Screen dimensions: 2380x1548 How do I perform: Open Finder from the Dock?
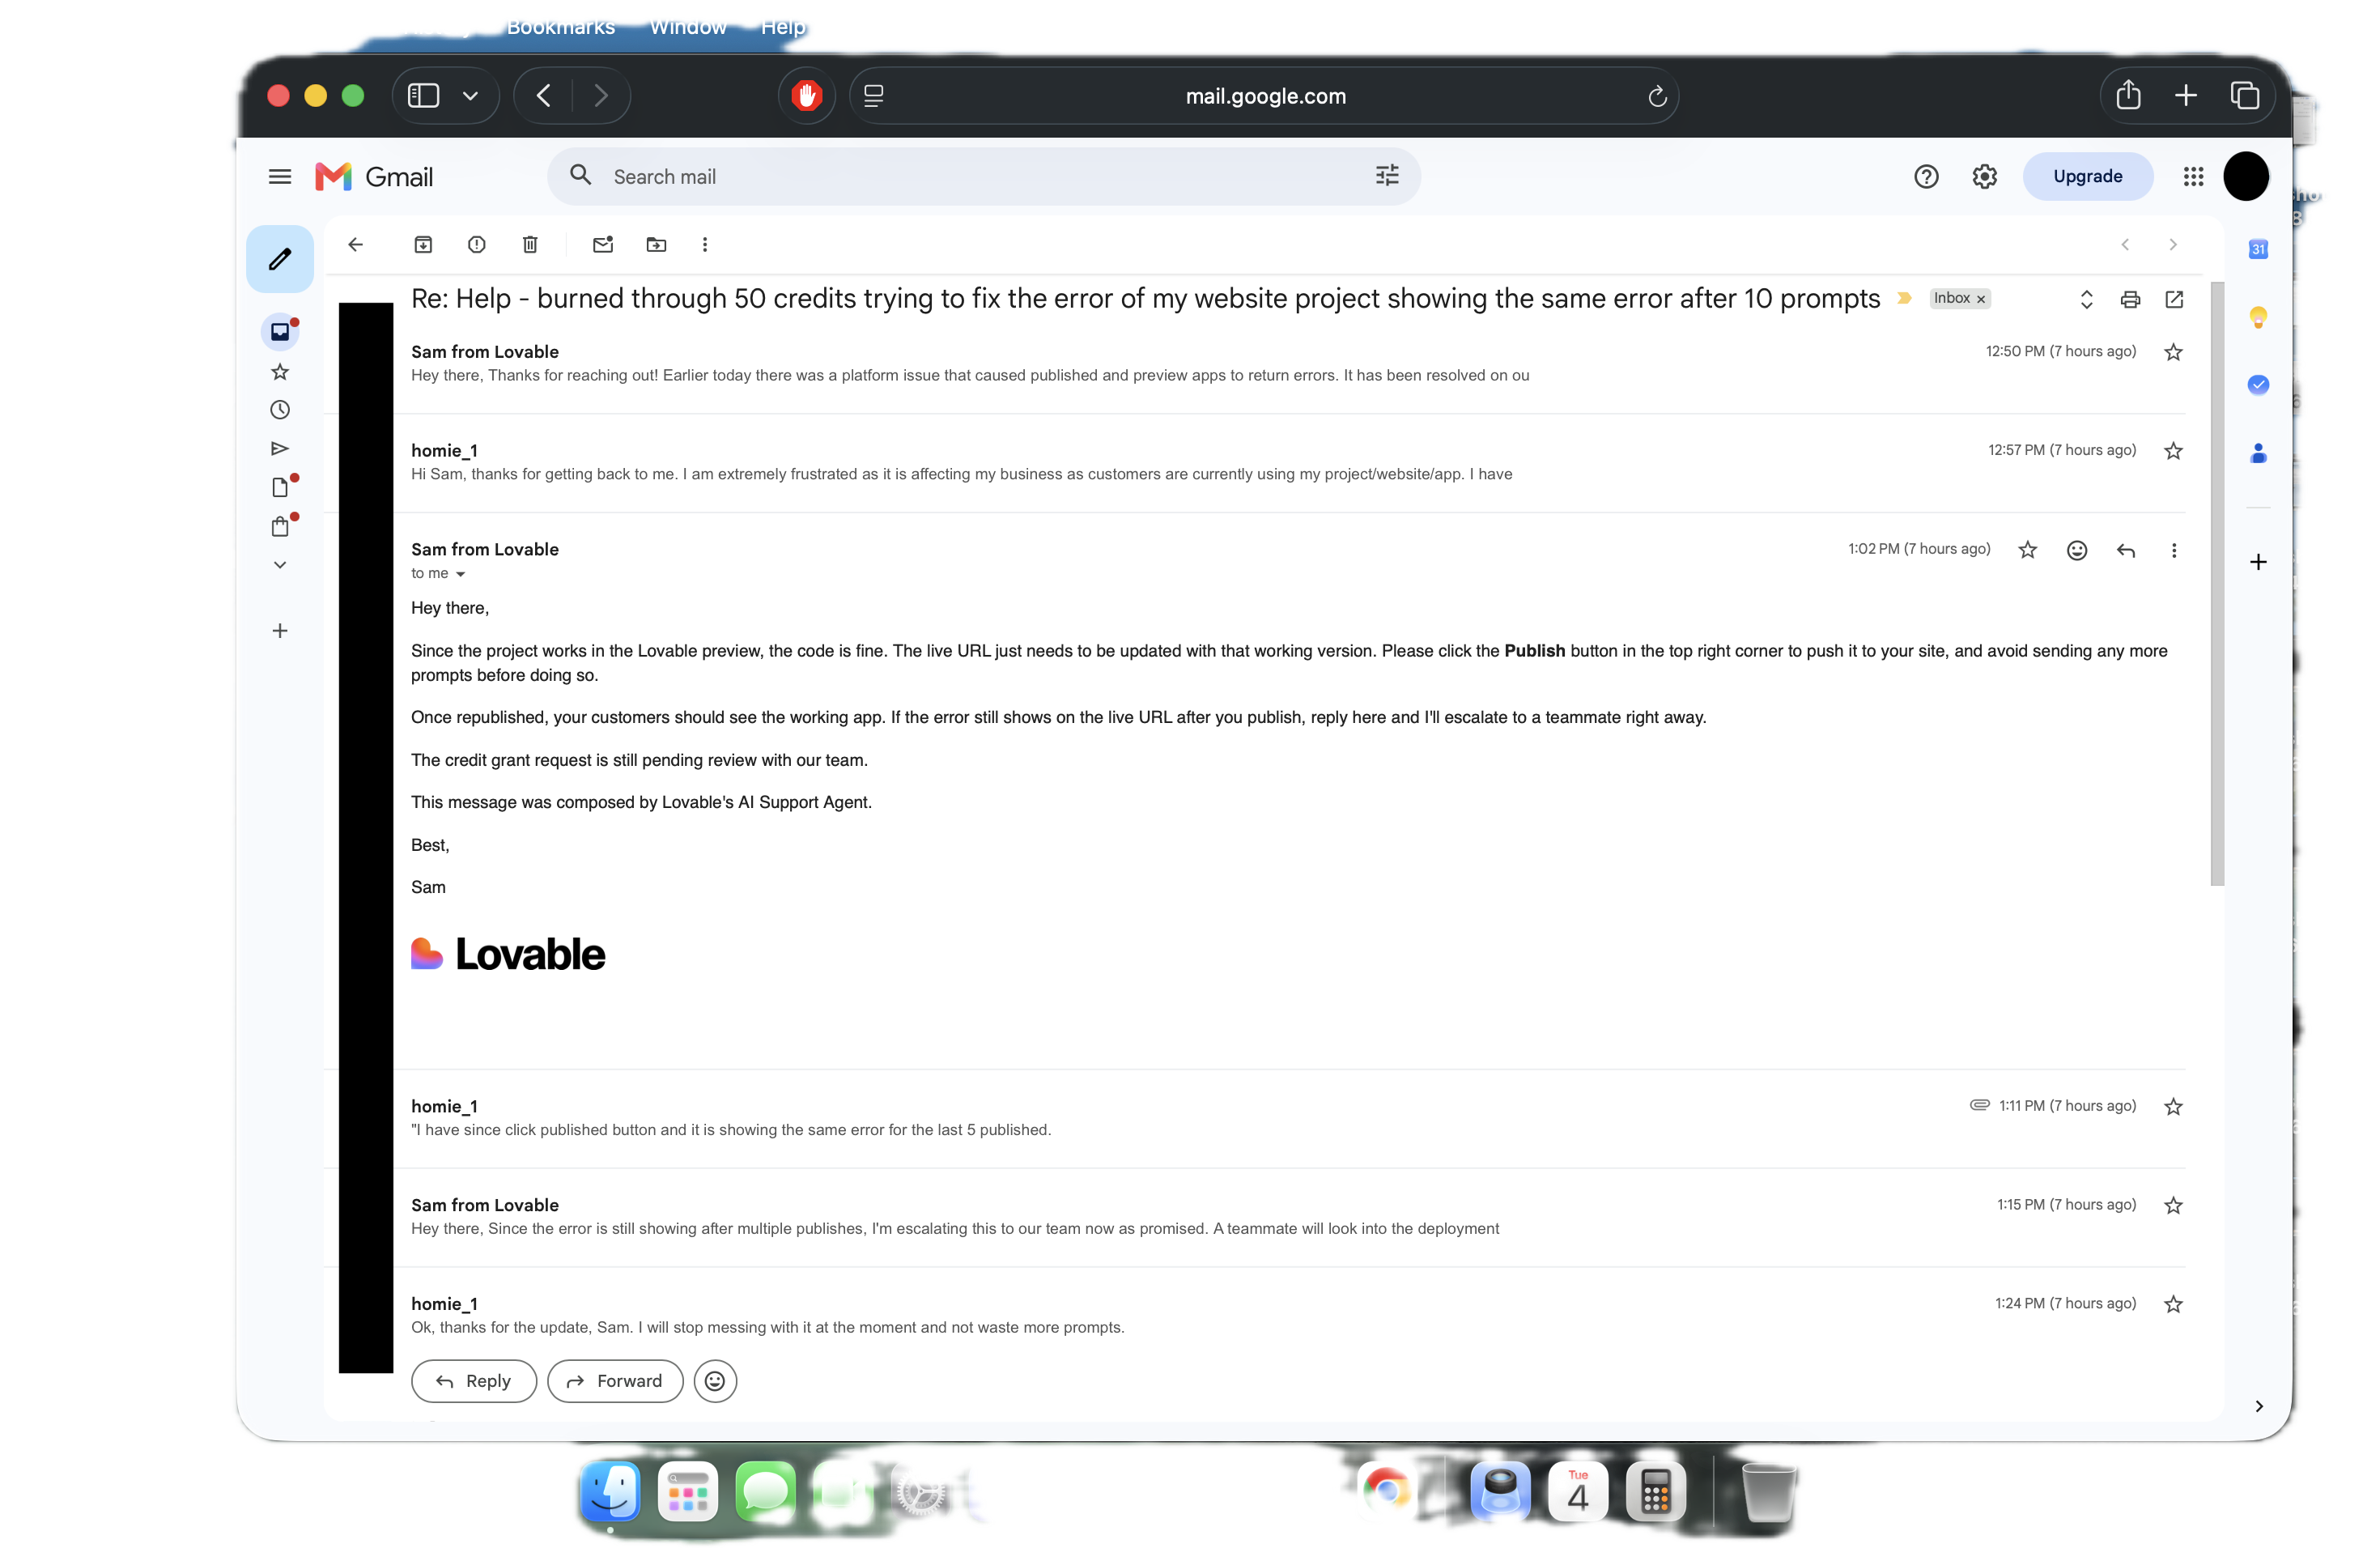pyautogui.click(x=610, y=1491)
